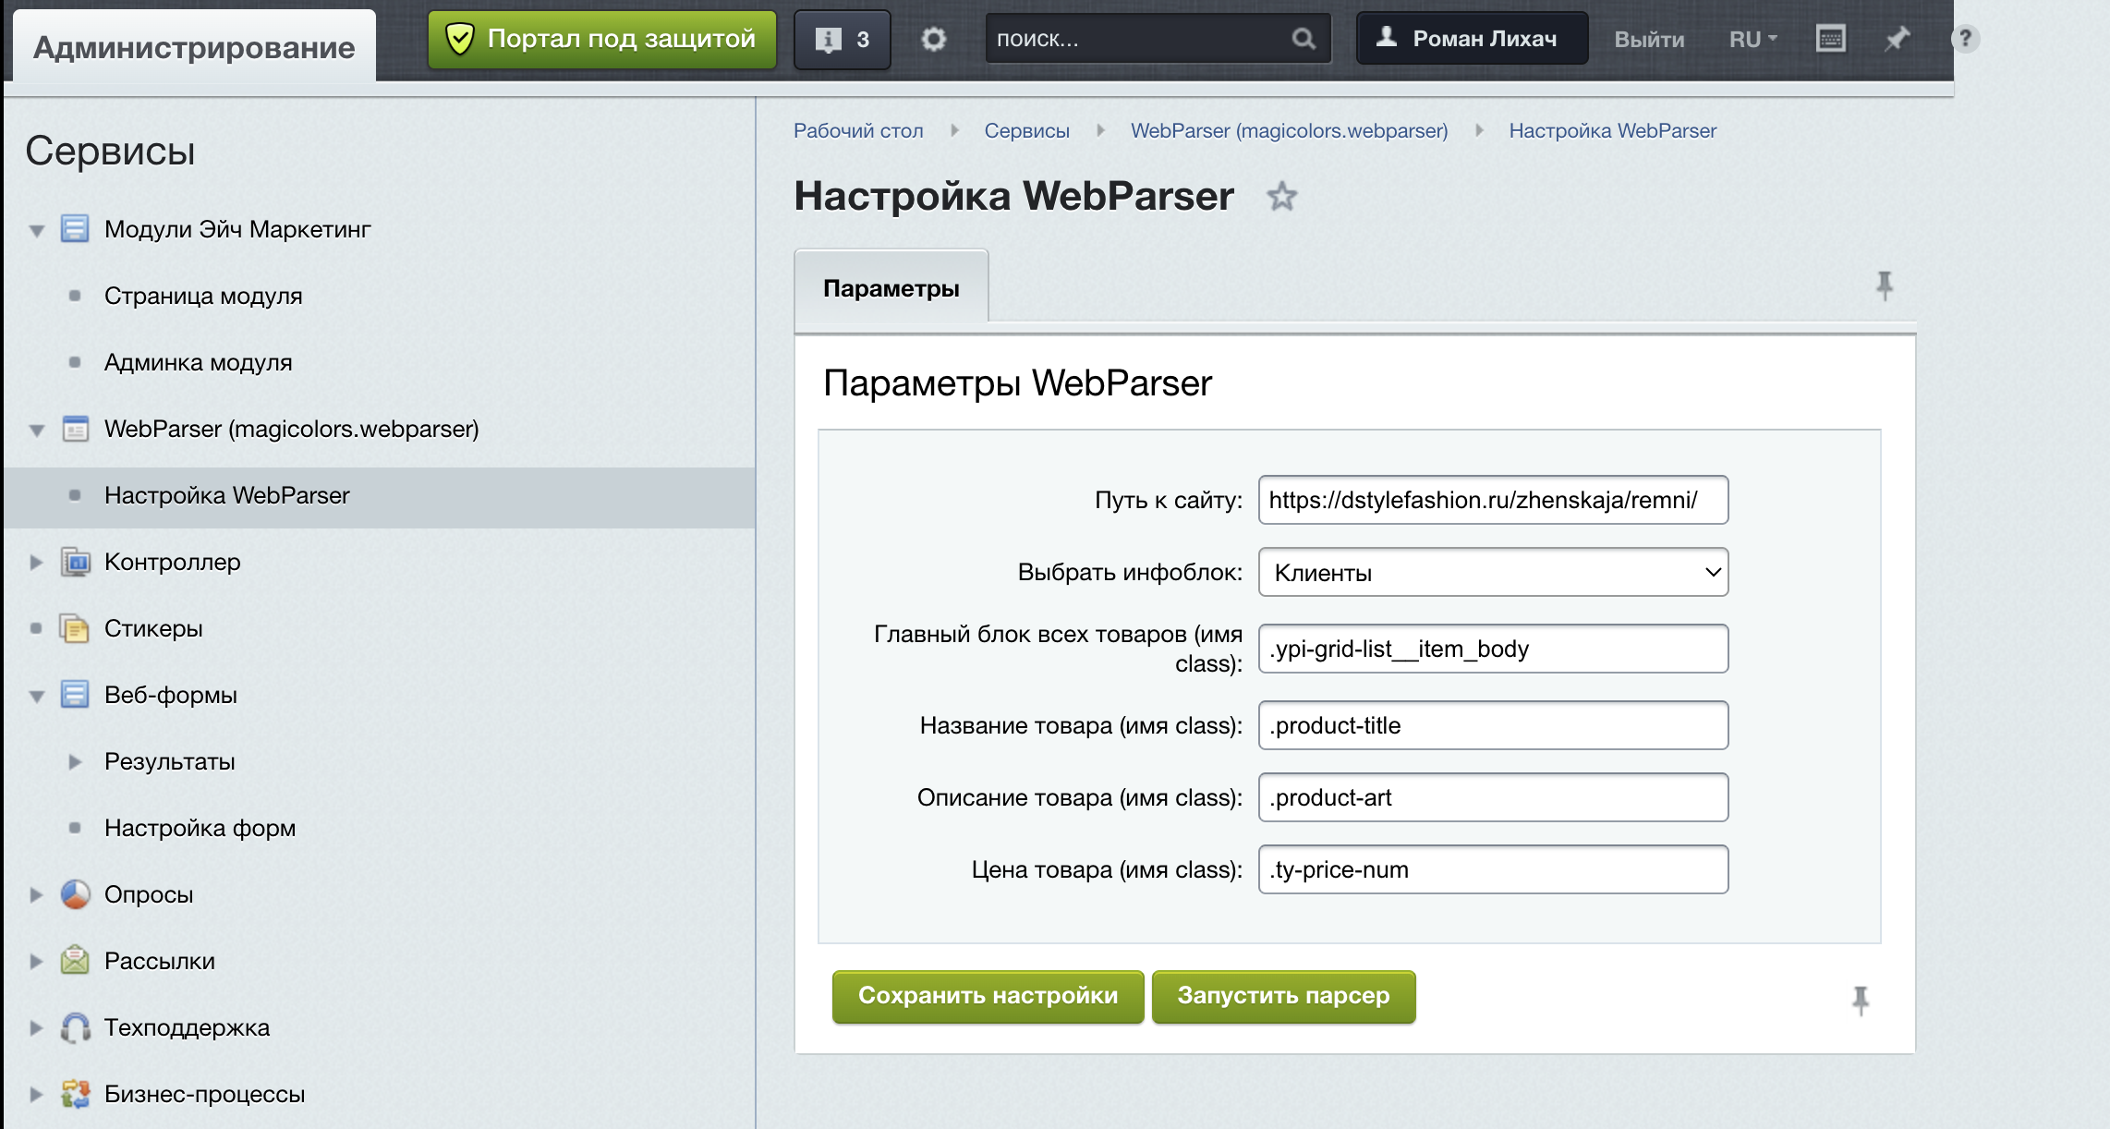Expand the Контроллер sidebar section
2110x1129 pixels.
pyautogui.click(x=37, y=562)
